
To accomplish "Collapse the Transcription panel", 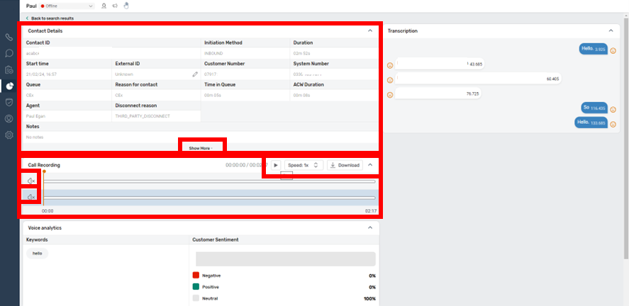I will point(611,30).
